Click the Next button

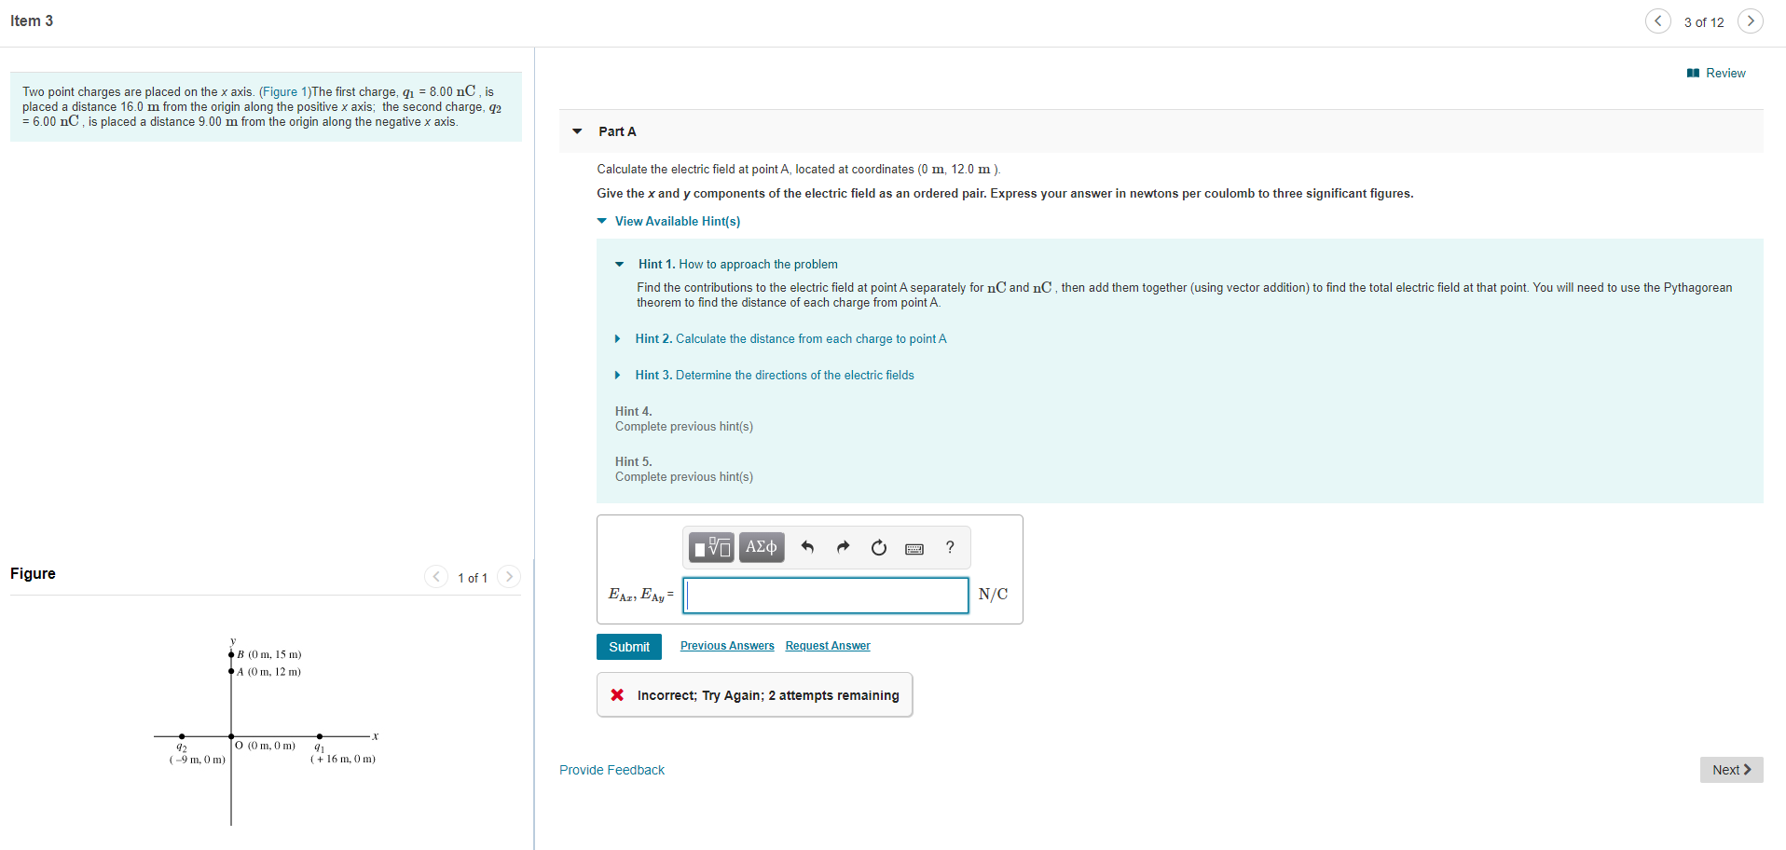tap(1731, 770)
